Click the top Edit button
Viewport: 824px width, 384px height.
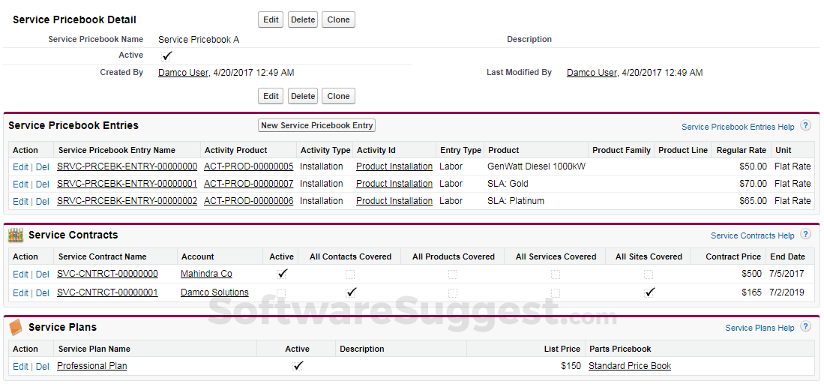tap(271, 19)
